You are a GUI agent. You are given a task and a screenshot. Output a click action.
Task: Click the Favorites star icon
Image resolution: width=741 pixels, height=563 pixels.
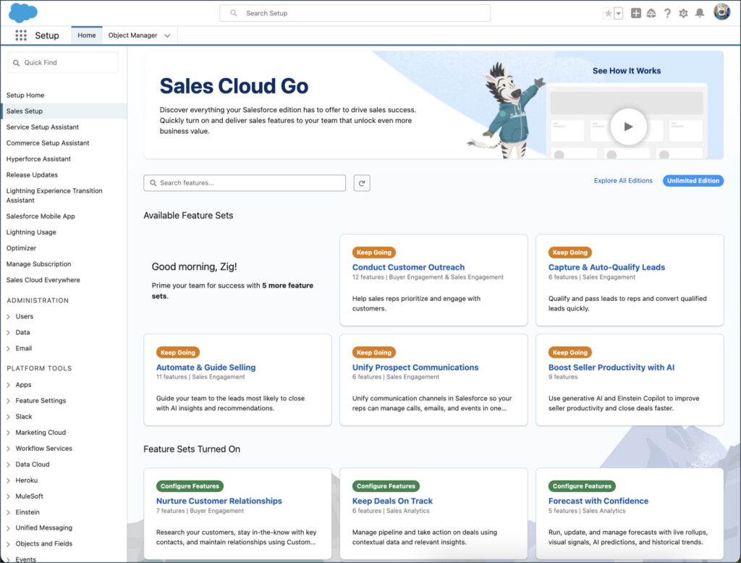pyautogui.click(x=608, y=13)
